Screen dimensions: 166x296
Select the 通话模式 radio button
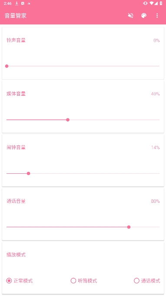(136, 281)
